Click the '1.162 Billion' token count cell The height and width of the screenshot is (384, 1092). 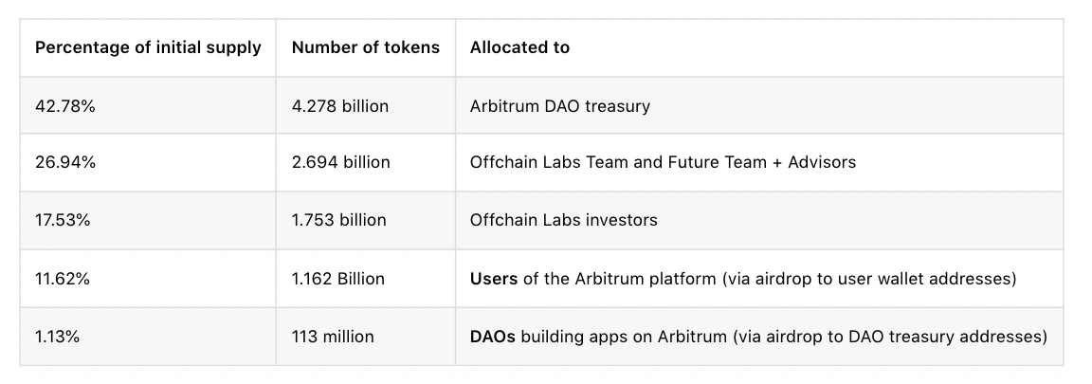click(x=366, y=278)
